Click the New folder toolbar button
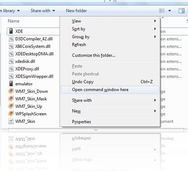 click(x=76, y=11)
